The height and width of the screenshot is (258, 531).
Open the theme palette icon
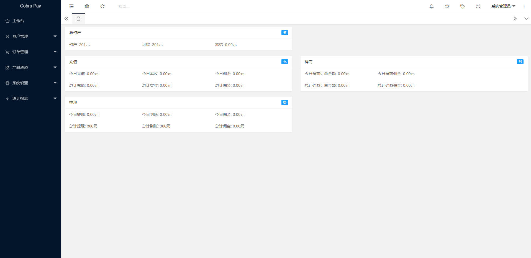tap(447, 6)
